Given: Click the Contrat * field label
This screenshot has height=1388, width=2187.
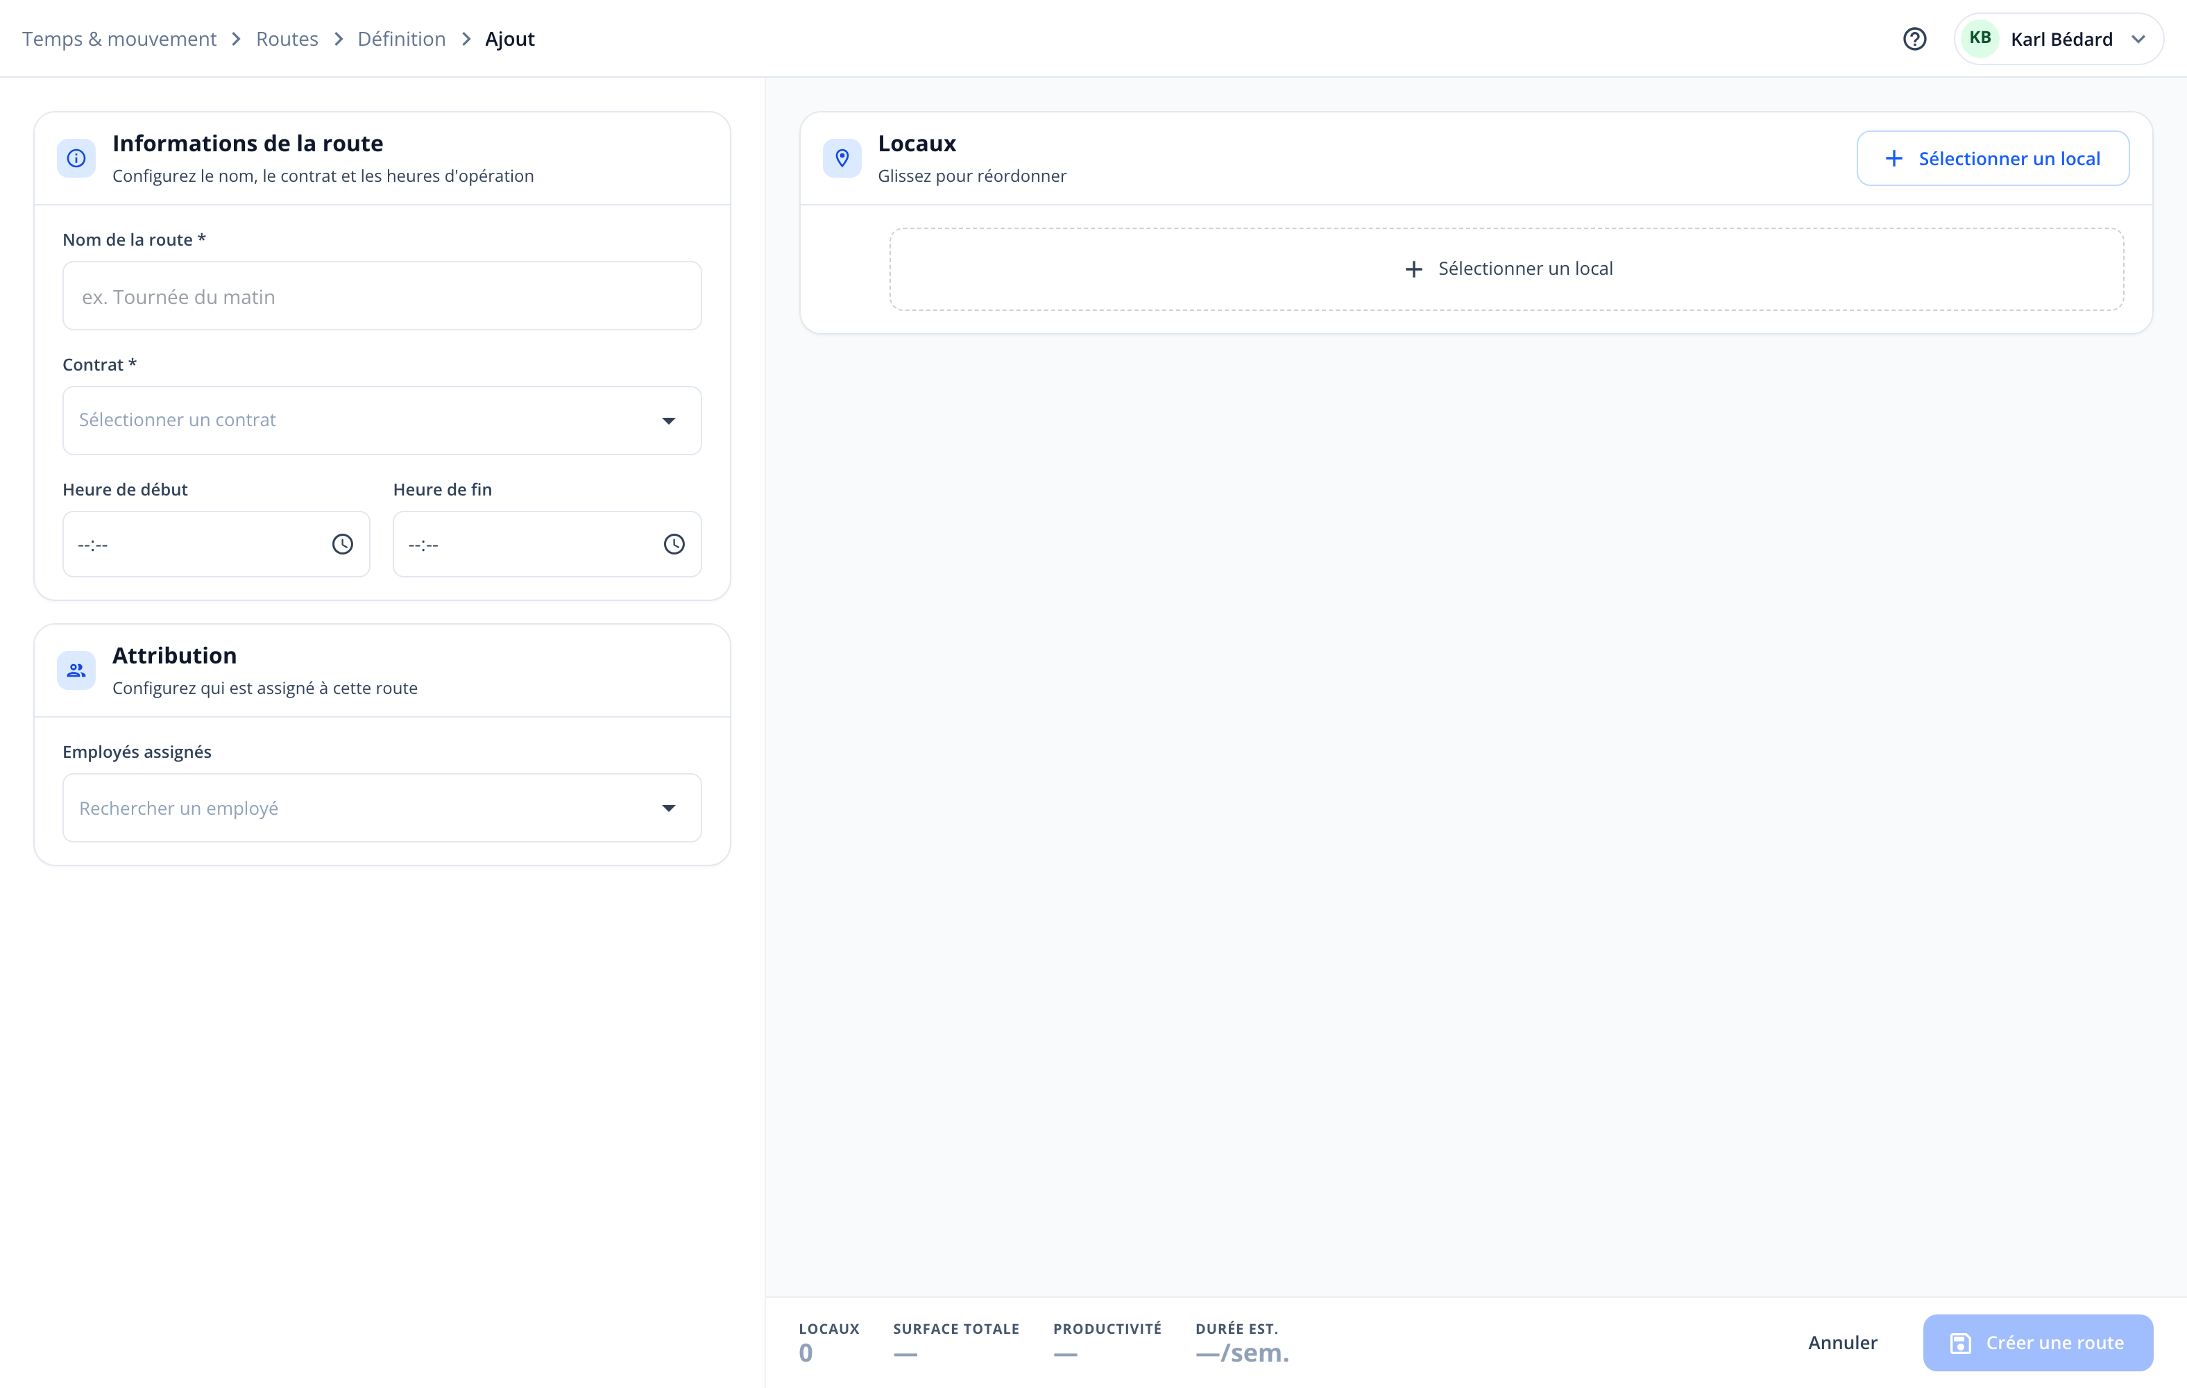Looking at the screenshot, I should [x=99, y=364].
